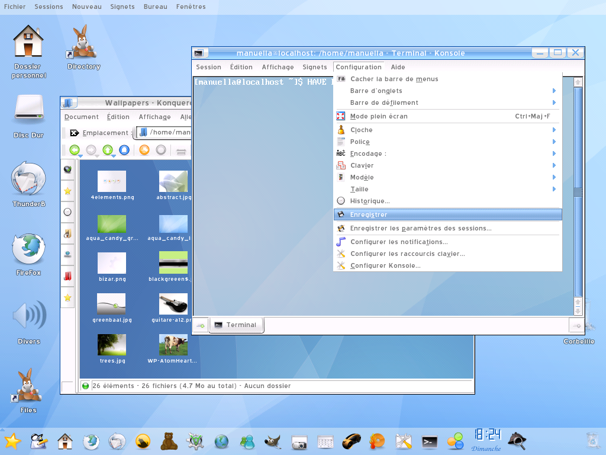Expand the Cloche submenu
This screenshot has height=455, width=606.
pyautogui.click(x=447, y=130)
